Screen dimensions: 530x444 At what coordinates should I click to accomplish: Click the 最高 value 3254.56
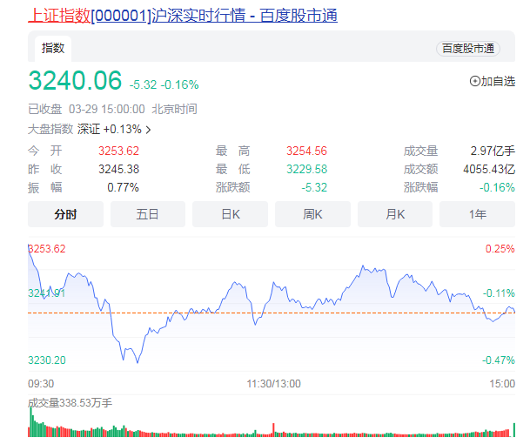pyautogui.click(x=306, y=151)
